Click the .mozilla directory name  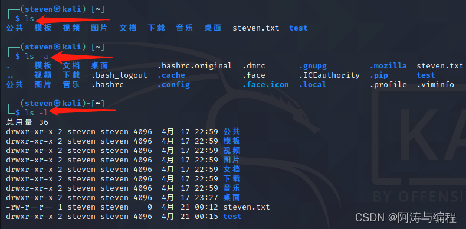coord(388,66)
